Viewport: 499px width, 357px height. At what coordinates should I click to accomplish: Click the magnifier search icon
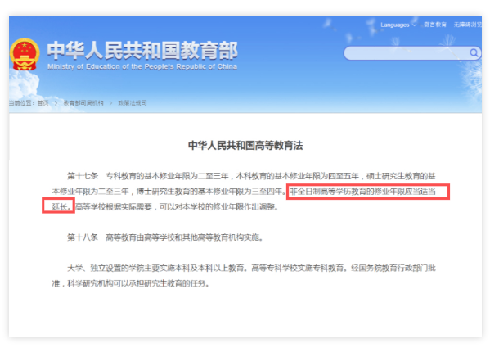pyautogui.click(x=474, y=53)
